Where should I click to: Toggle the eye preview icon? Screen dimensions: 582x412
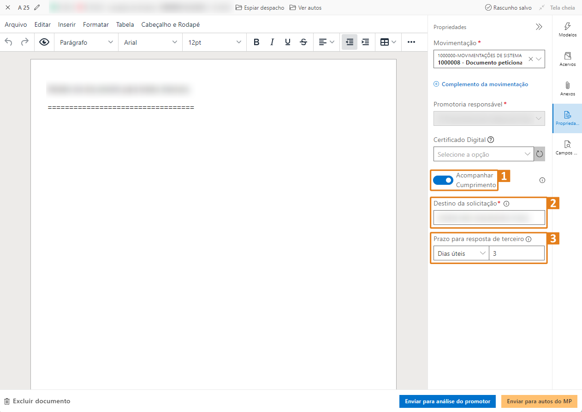pyautogui.click(x=44, y=42)
